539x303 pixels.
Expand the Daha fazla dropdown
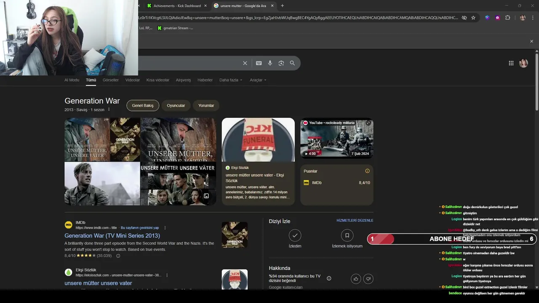(x=231, y=80)
